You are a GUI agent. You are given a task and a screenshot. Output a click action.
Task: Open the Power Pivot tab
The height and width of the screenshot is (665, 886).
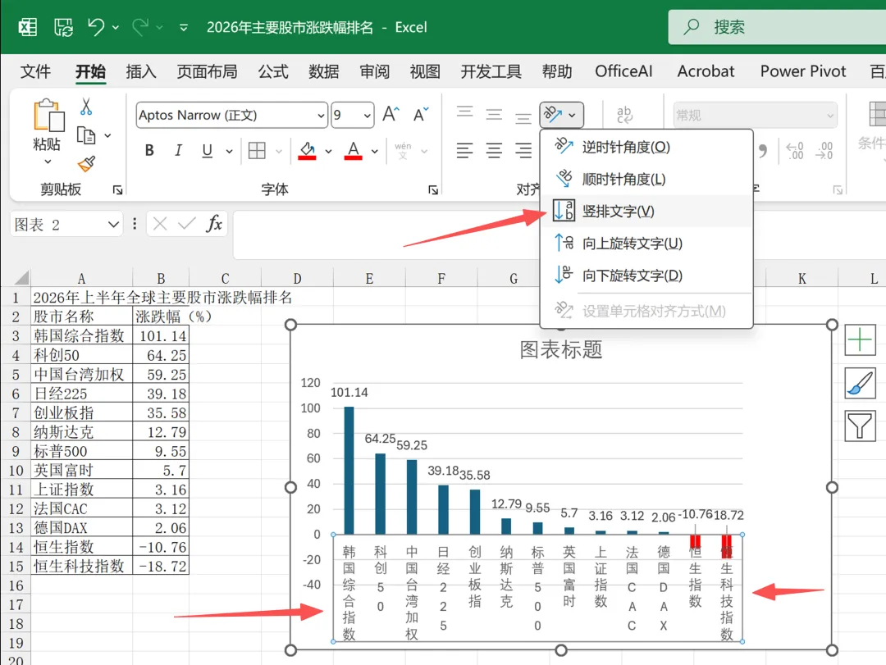point(803,72)
